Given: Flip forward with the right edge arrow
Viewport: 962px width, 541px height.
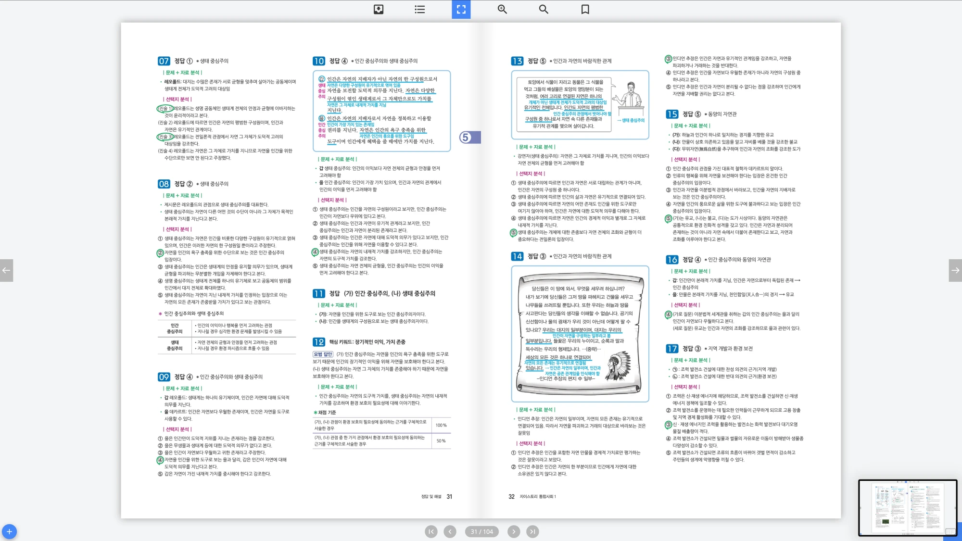Looking at the screenshot, I should tap(955, 270).
